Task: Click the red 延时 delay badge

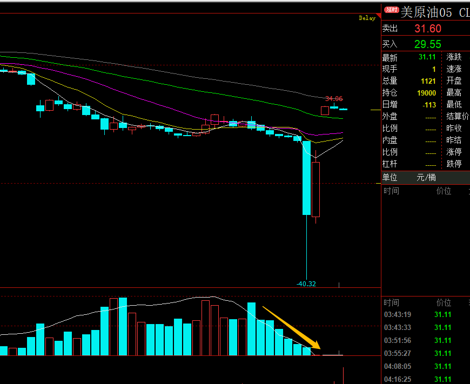Action: (392, 10)
